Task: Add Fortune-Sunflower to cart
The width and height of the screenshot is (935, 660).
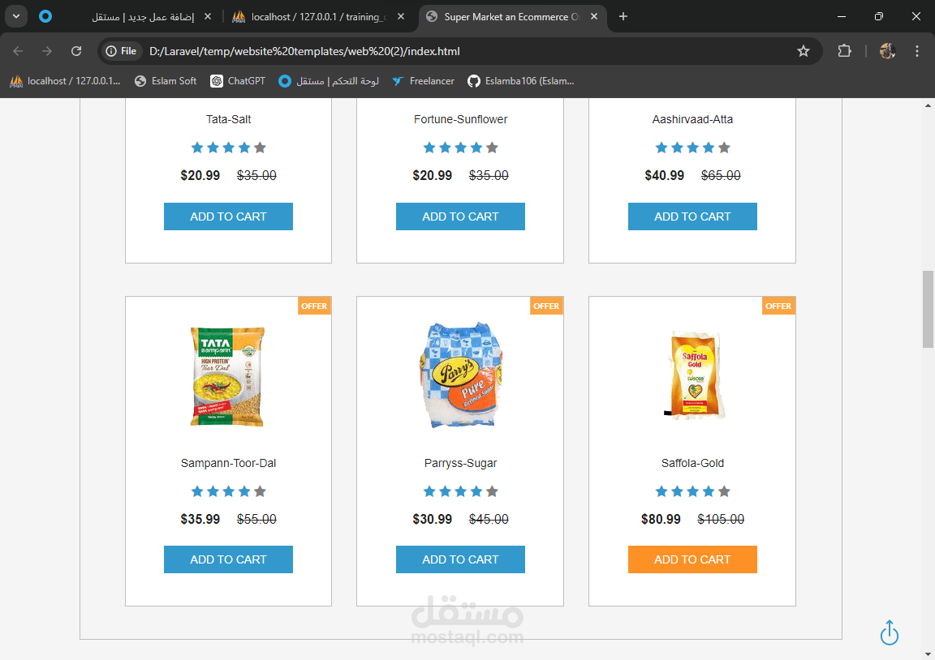Action: pos(460,216)
